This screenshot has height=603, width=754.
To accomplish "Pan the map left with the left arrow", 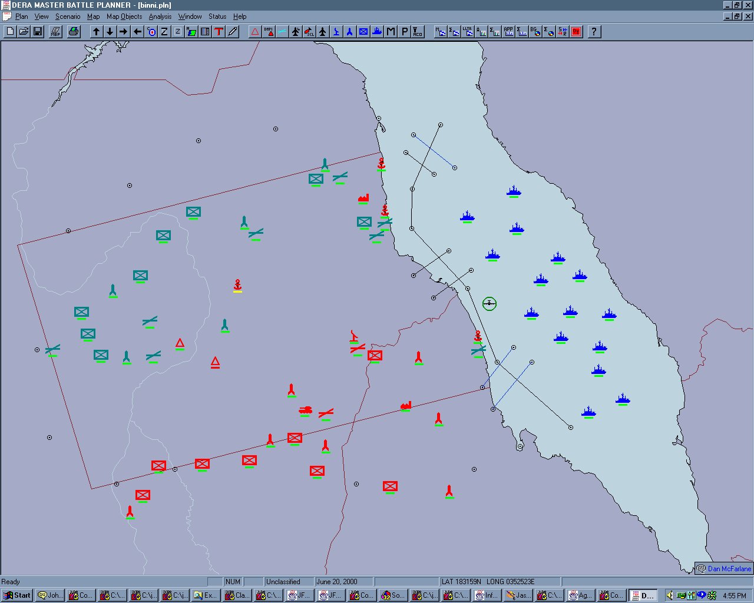I will [x=137, y=32].
